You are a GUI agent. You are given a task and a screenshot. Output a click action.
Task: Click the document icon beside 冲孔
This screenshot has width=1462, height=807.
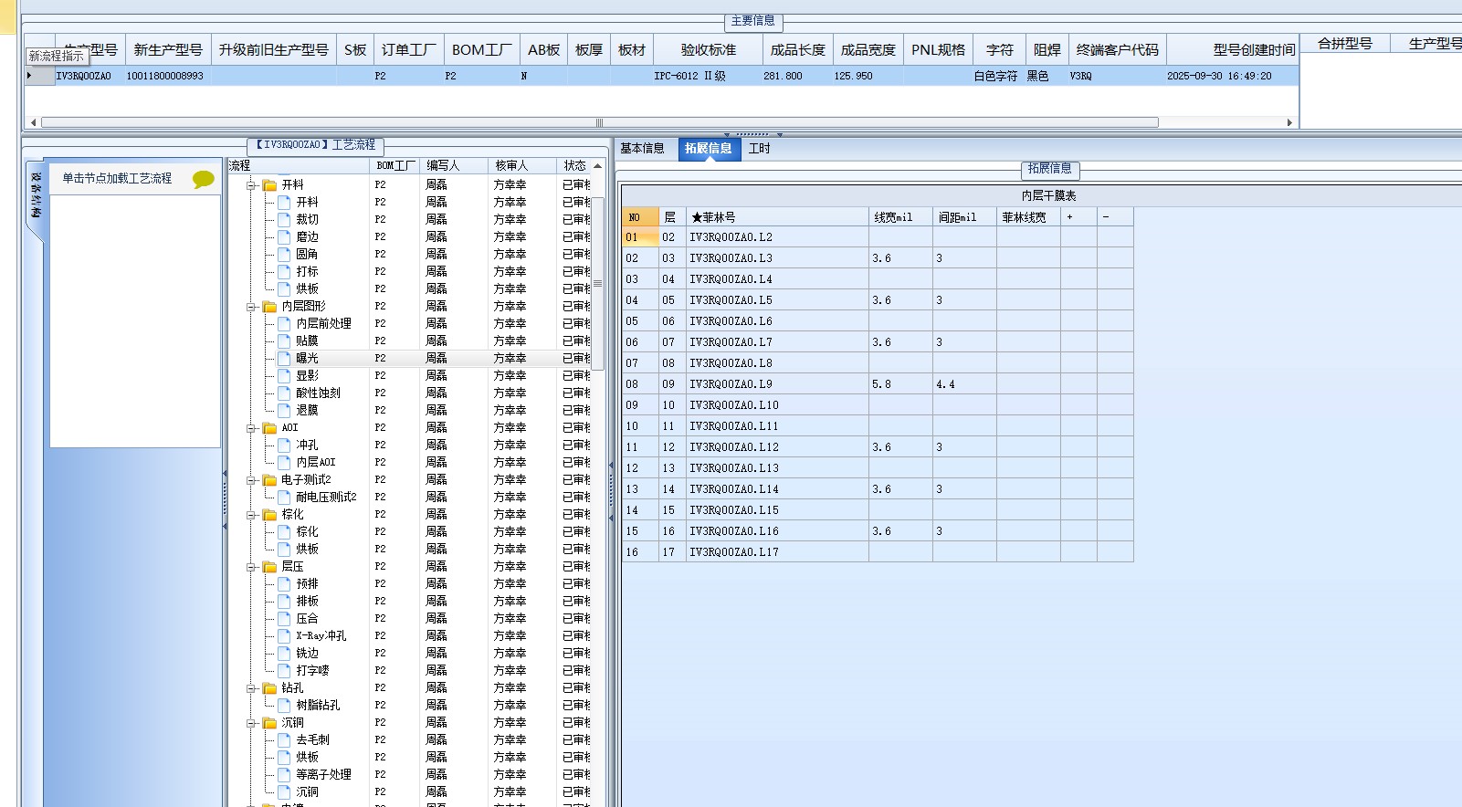coord(284,445)
